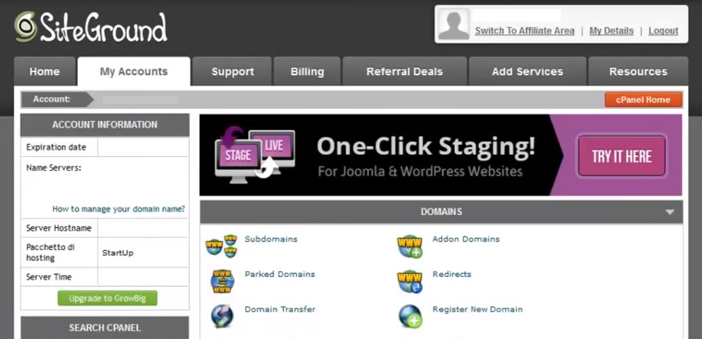Click the Pacchetto di hosting label
This screenshot has height=339, width=702.
[50, 253]
